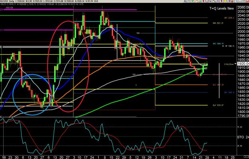Click the 1900.00 price axis label
249x159 pixels.
point(243,72)
